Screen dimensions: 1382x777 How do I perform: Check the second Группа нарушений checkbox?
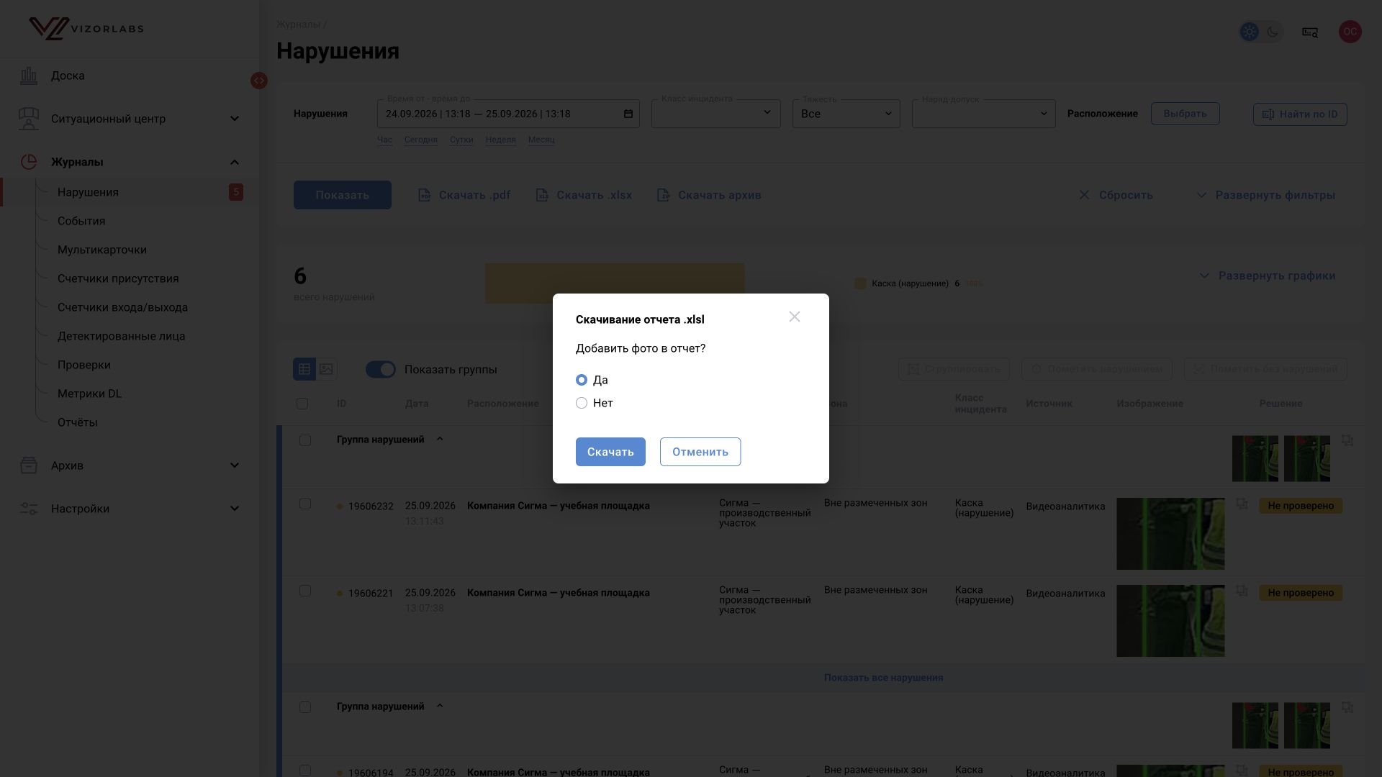[305, 707]
